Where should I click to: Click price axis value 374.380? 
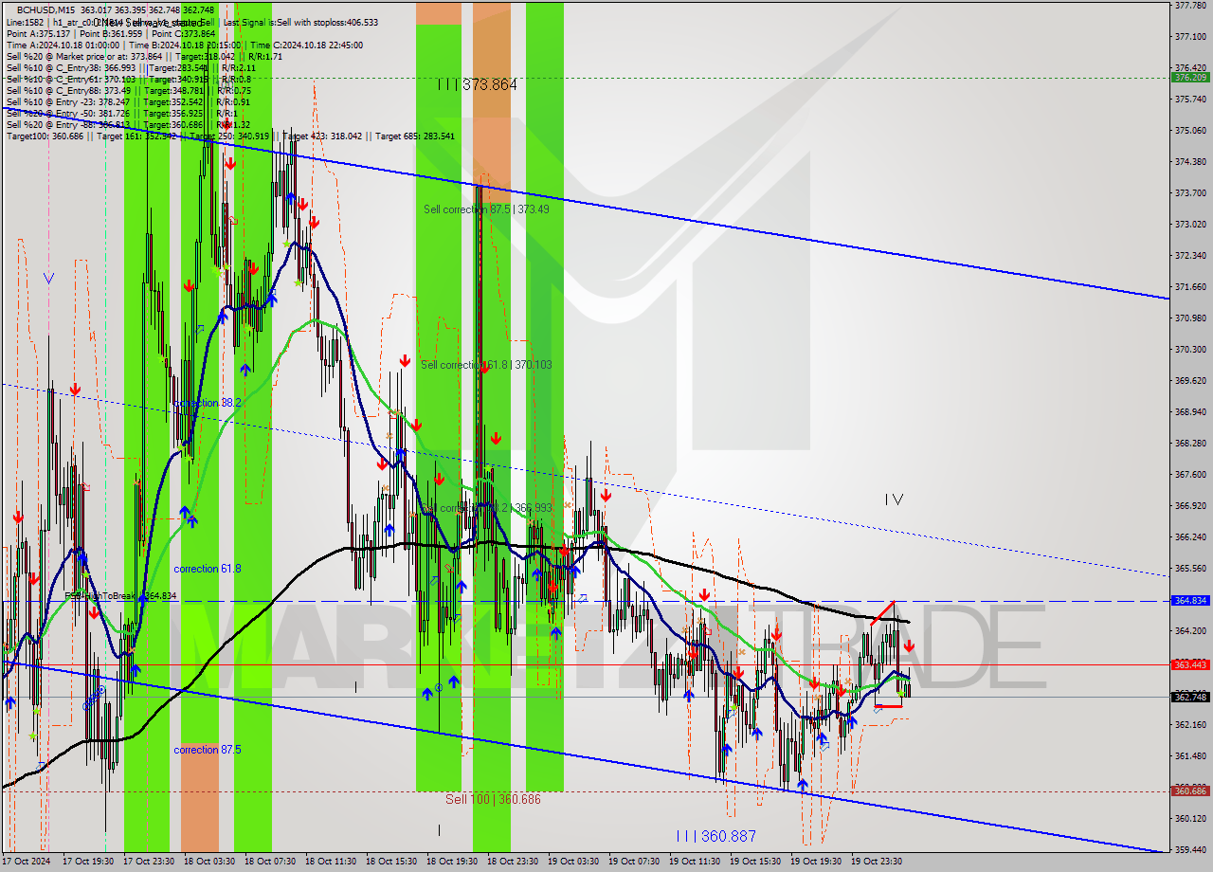pyautogui.click(x=1190, y=161)
